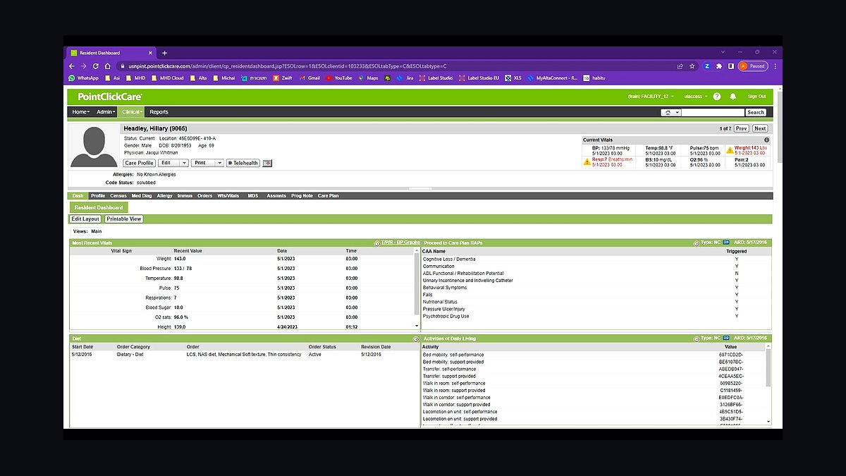This screenshot has height=476, width=846.
Task: Expand the Home menu
Action: pos(80,112)
